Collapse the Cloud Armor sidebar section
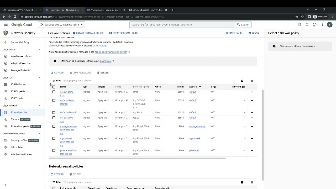Screen dimensions: 336x189 coord(40,50)
